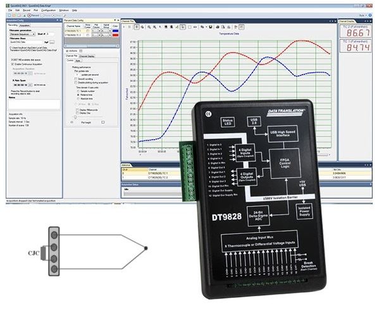Screen dimensions: 379x313
Task: Toggle Enable Continuous Acquisition checkbox
Action: (12, 64)
